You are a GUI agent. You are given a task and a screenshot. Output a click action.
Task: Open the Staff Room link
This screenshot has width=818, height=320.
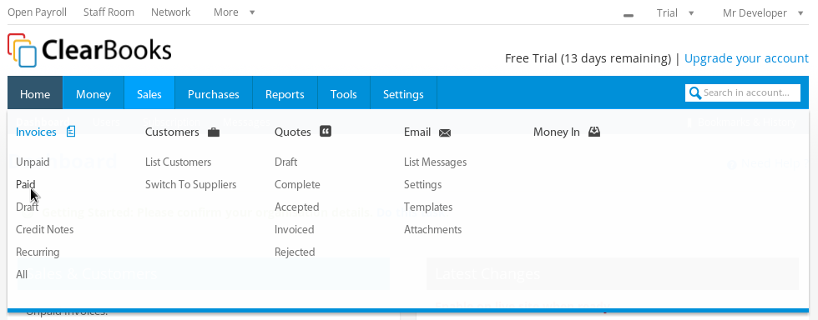coord(109,12)
